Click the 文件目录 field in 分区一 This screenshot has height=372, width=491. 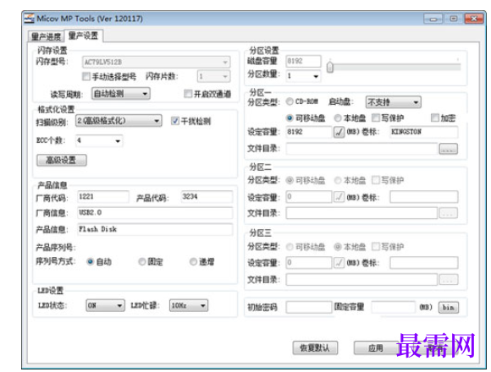point(361,149)
